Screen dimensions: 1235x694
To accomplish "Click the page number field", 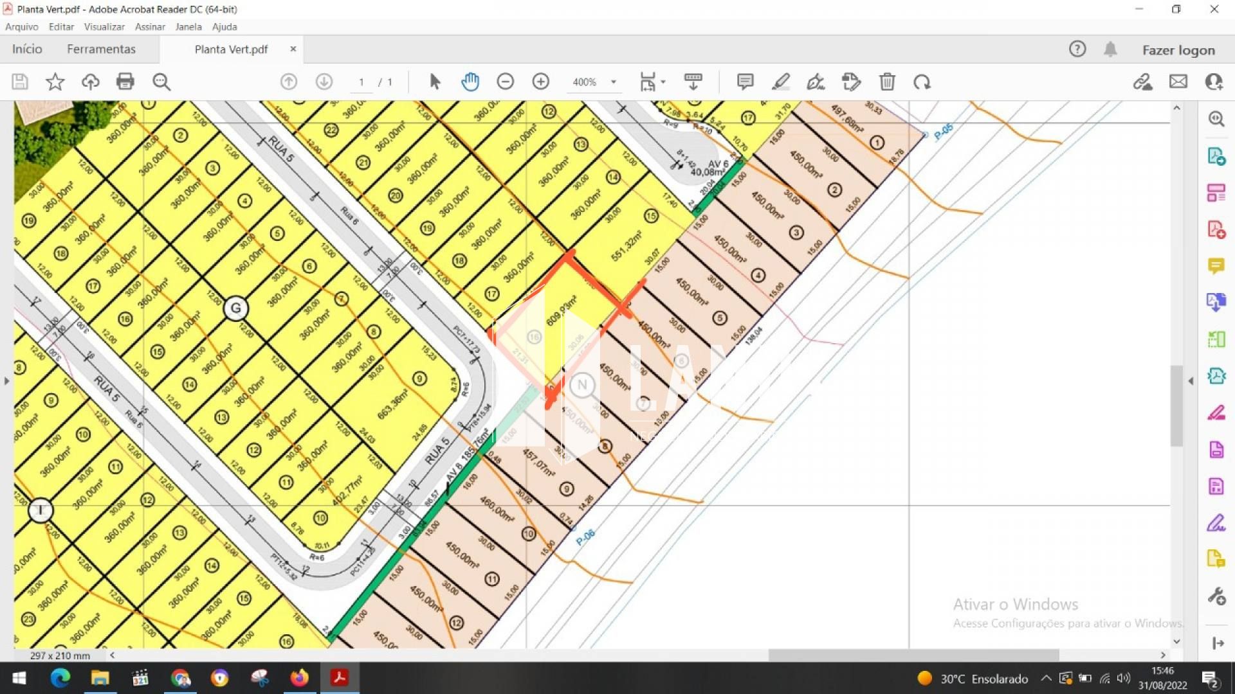I will pyautogui.click(x=361, y=82).
